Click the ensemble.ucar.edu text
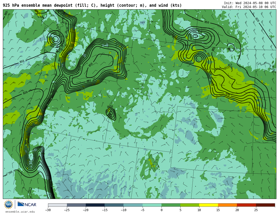This screenshot has height=215, width=279. (20, 212)
